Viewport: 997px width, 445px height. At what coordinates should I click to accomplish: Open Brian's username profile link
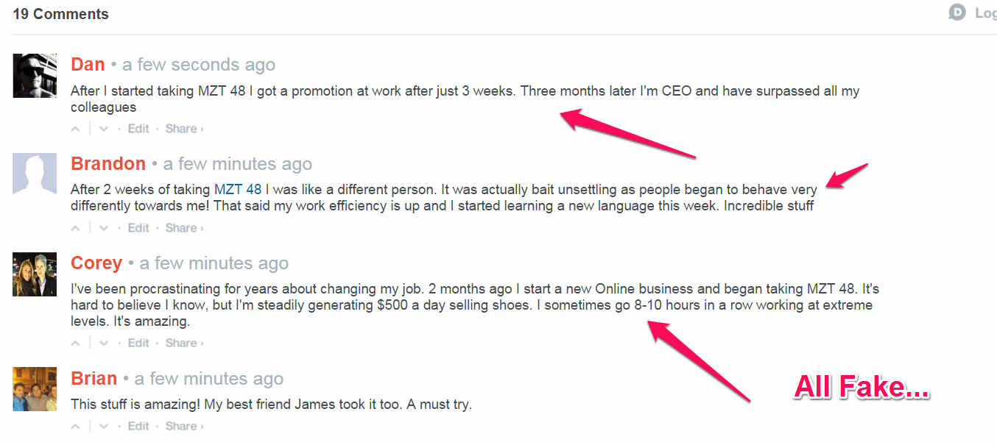pos(94,379)
